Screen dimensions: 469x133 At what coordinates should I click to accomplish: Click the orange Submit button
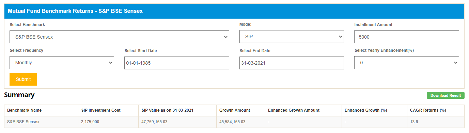pos(23,79)
